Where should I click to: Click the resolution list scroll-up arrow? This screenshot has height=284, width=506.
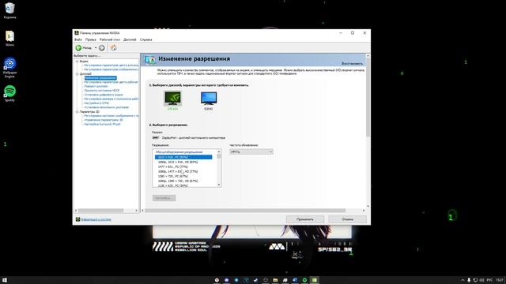click(219, 151)
